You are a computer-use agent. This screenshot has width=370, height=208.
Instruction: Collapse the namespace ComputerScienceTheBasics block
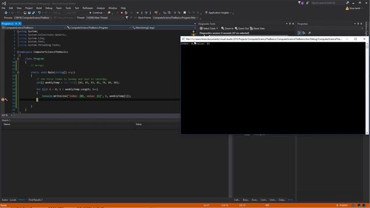[18, 52]
